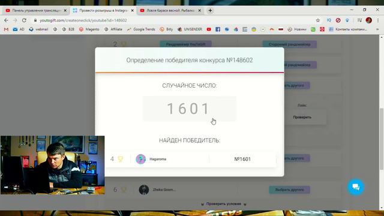Open the B2B bookmark
This screenshot has height=216, width=384.
click(68, 29)
